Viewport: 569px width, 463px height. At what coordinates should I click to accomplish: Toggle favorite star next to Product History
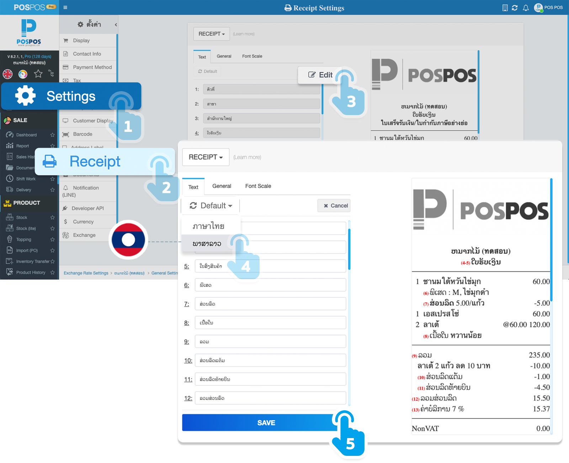pos(53,272)
